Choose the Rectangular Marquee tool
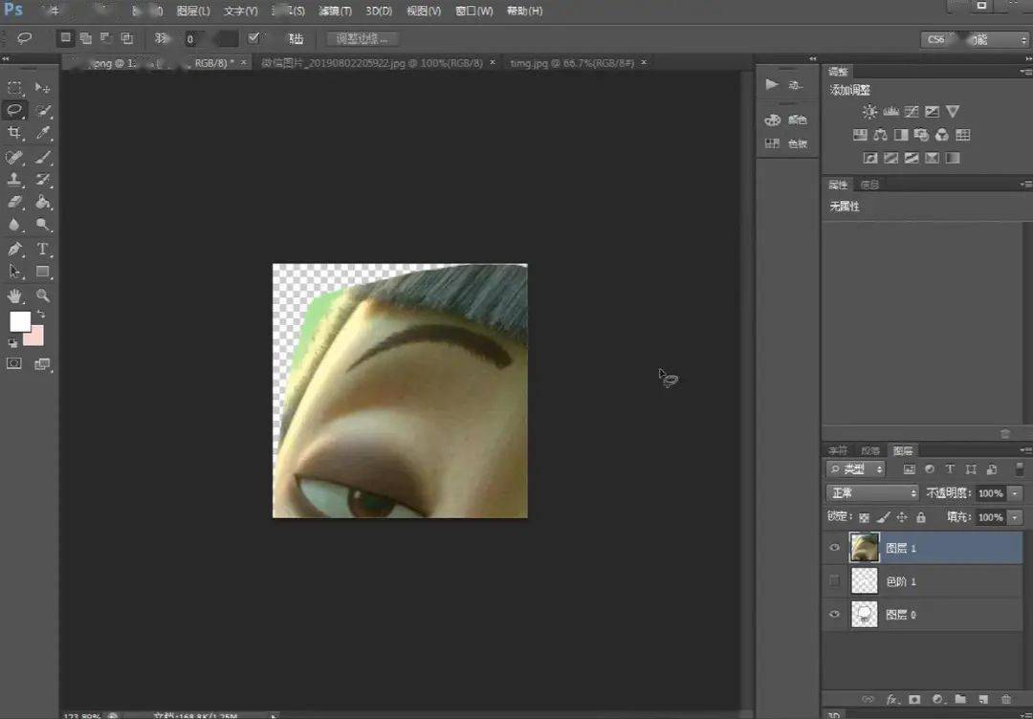Image resolution: width=1033 pixels, height=719 pixels. [14, 88]
